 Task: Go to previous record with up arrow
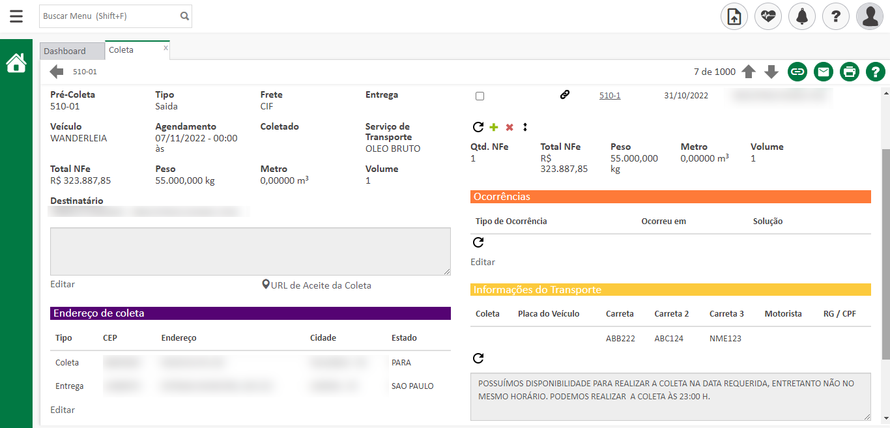point(749,72)
